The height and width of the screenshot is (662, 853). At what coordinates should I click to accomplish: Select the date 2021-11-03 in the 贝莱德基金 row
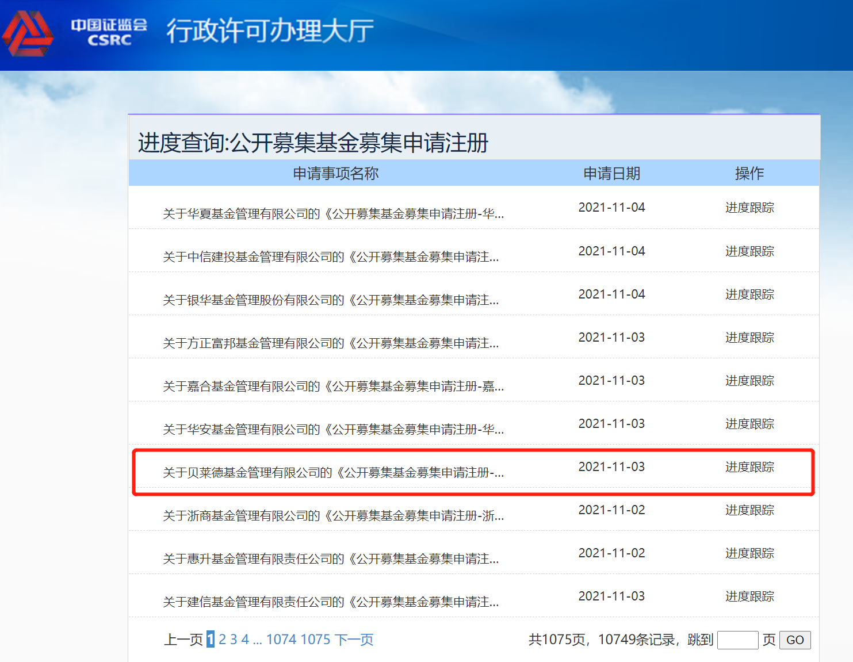[x=612, y=467]
